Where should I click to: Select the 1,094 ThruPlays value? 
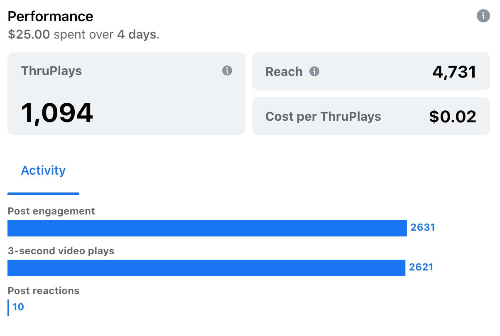tap(57, 113)
